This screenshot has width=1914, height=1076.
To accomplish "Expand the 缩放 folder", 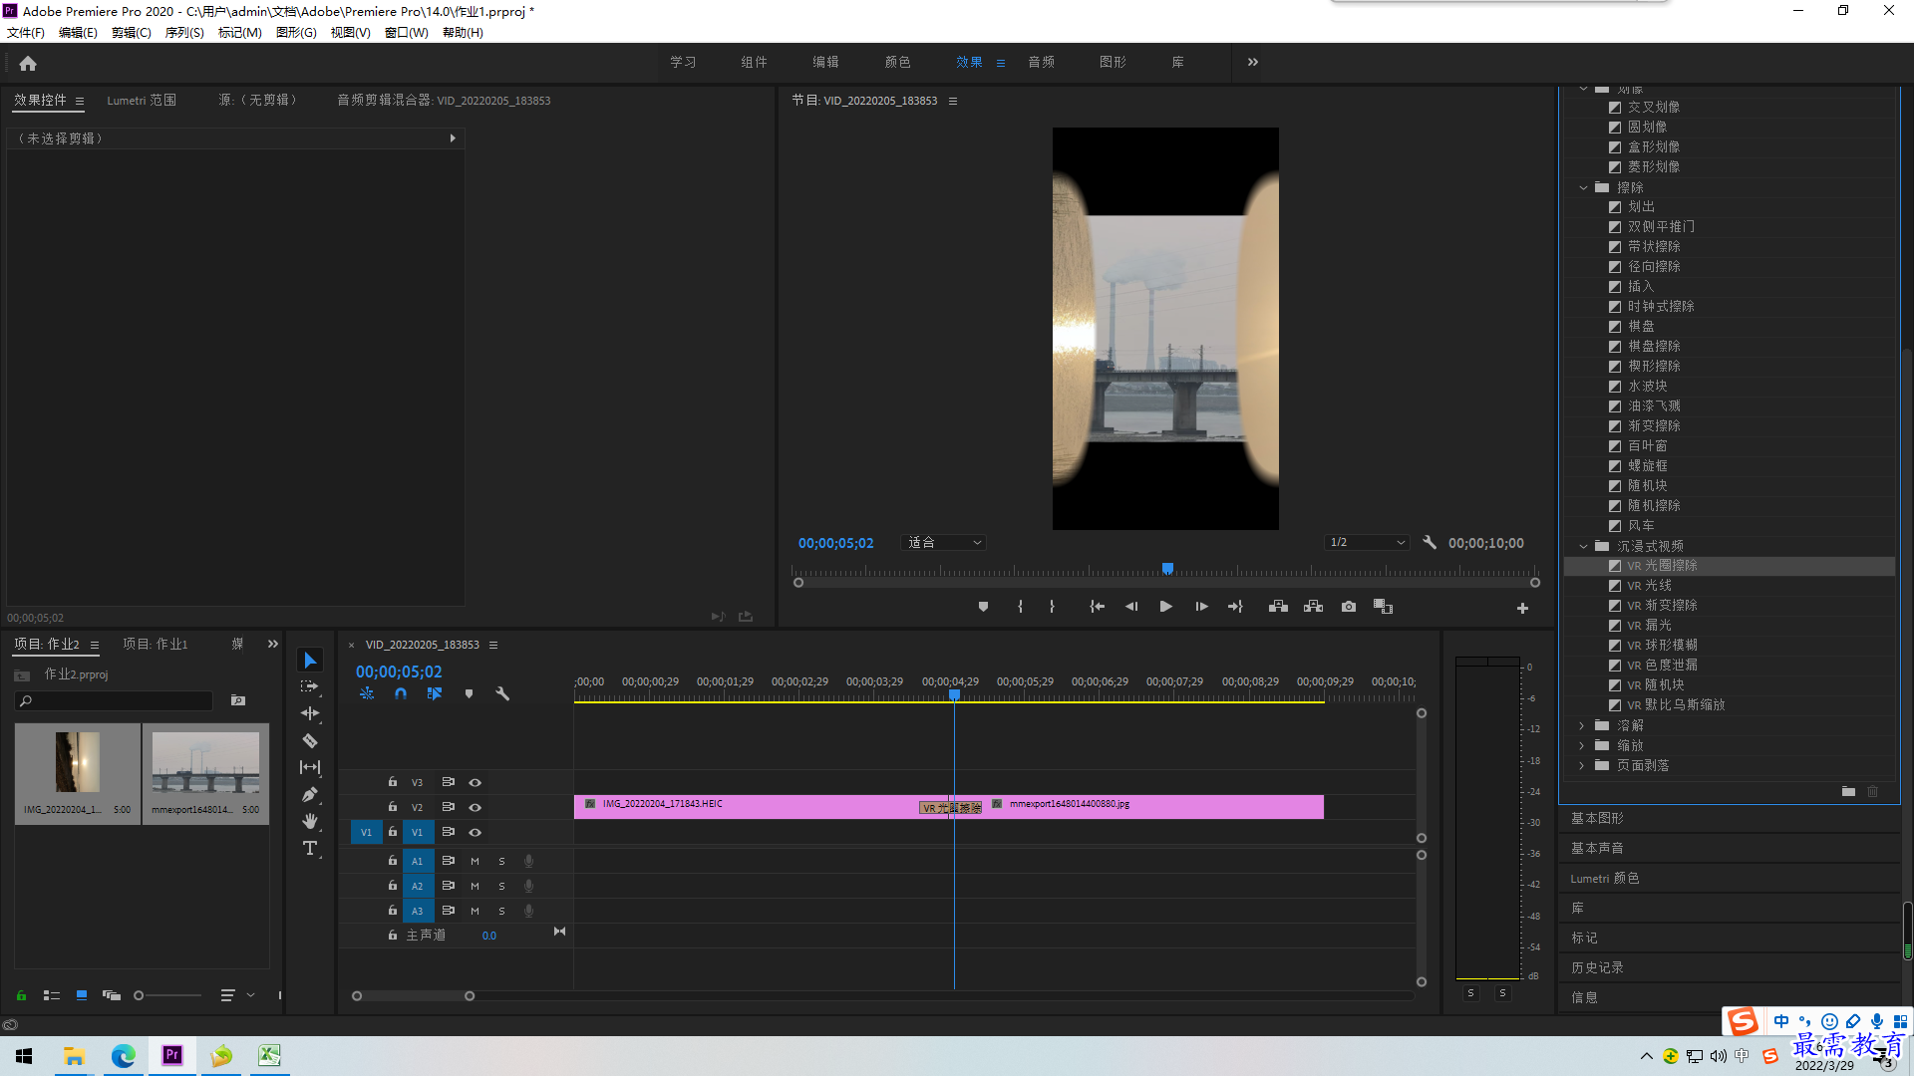I will (1582, 745).
